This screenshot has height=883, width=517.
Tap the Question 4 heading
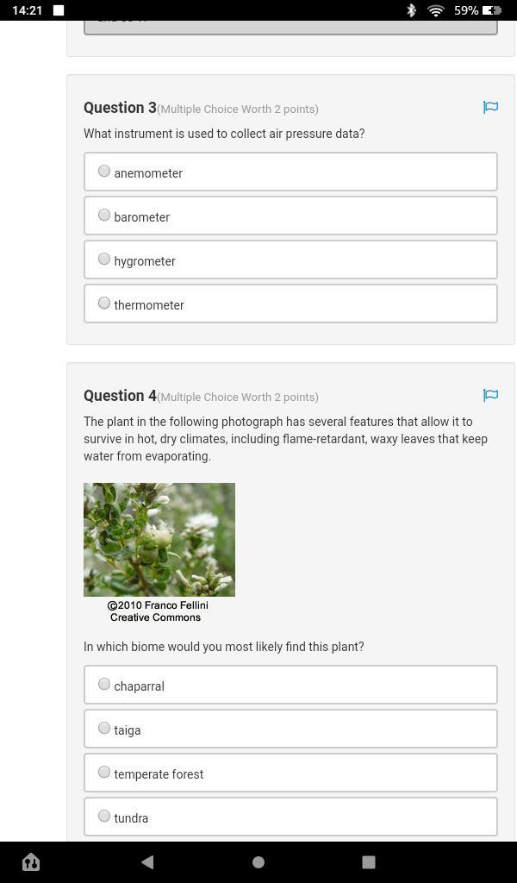pos(120,396)
